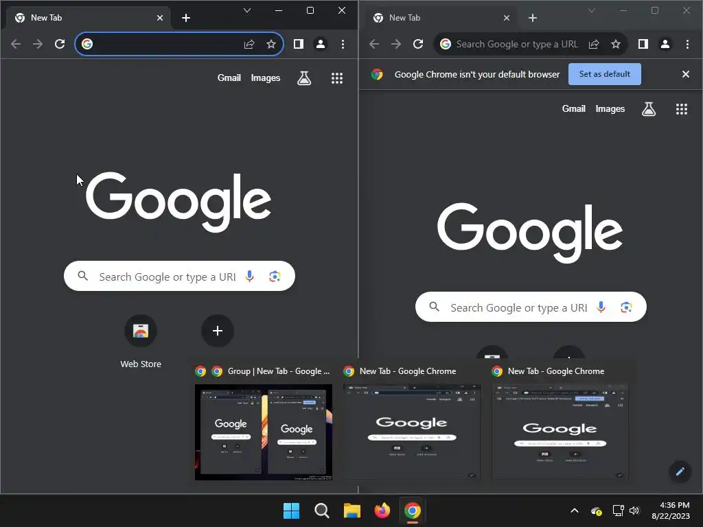Open taskbar Search
This screenshot has width=703, height=527.
coord(322,511)
